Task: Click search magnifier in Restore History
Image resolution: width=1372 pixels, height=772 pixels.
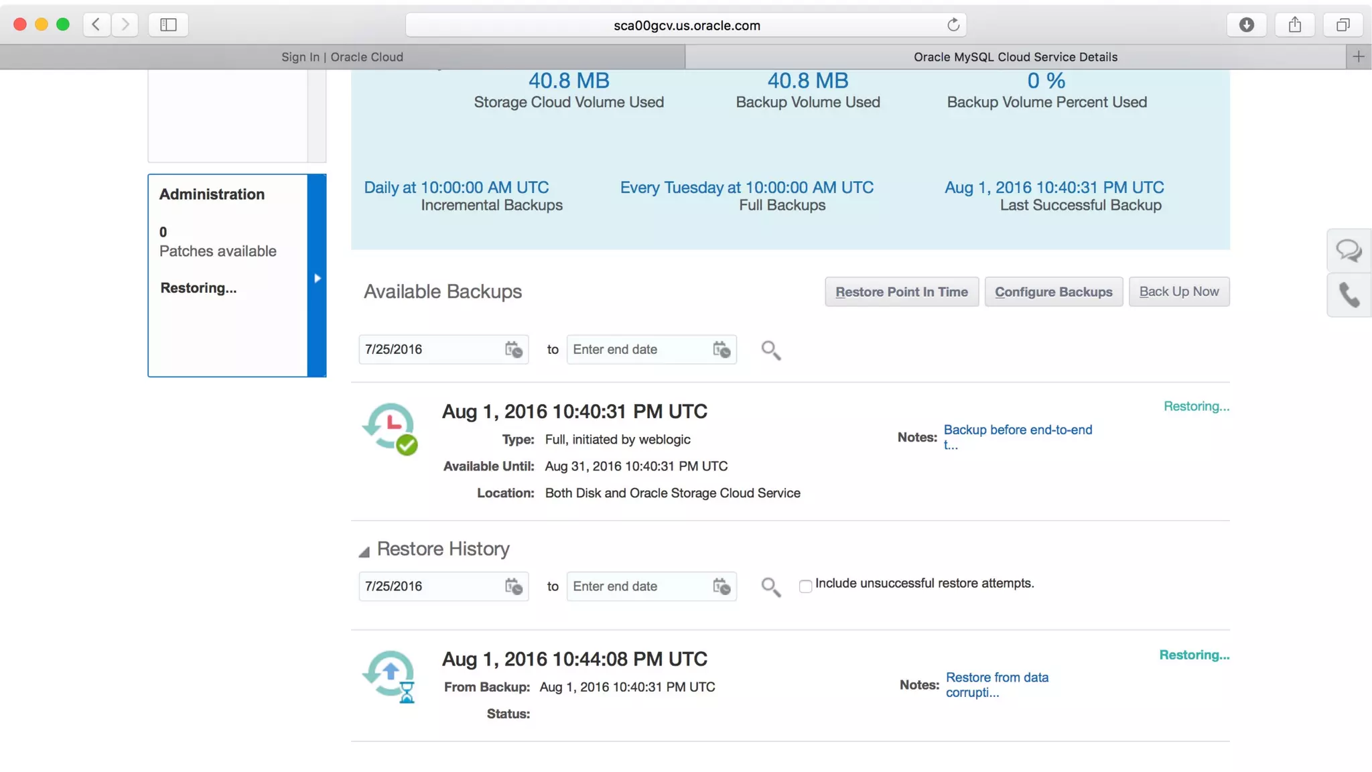Action: coord(770,587)
